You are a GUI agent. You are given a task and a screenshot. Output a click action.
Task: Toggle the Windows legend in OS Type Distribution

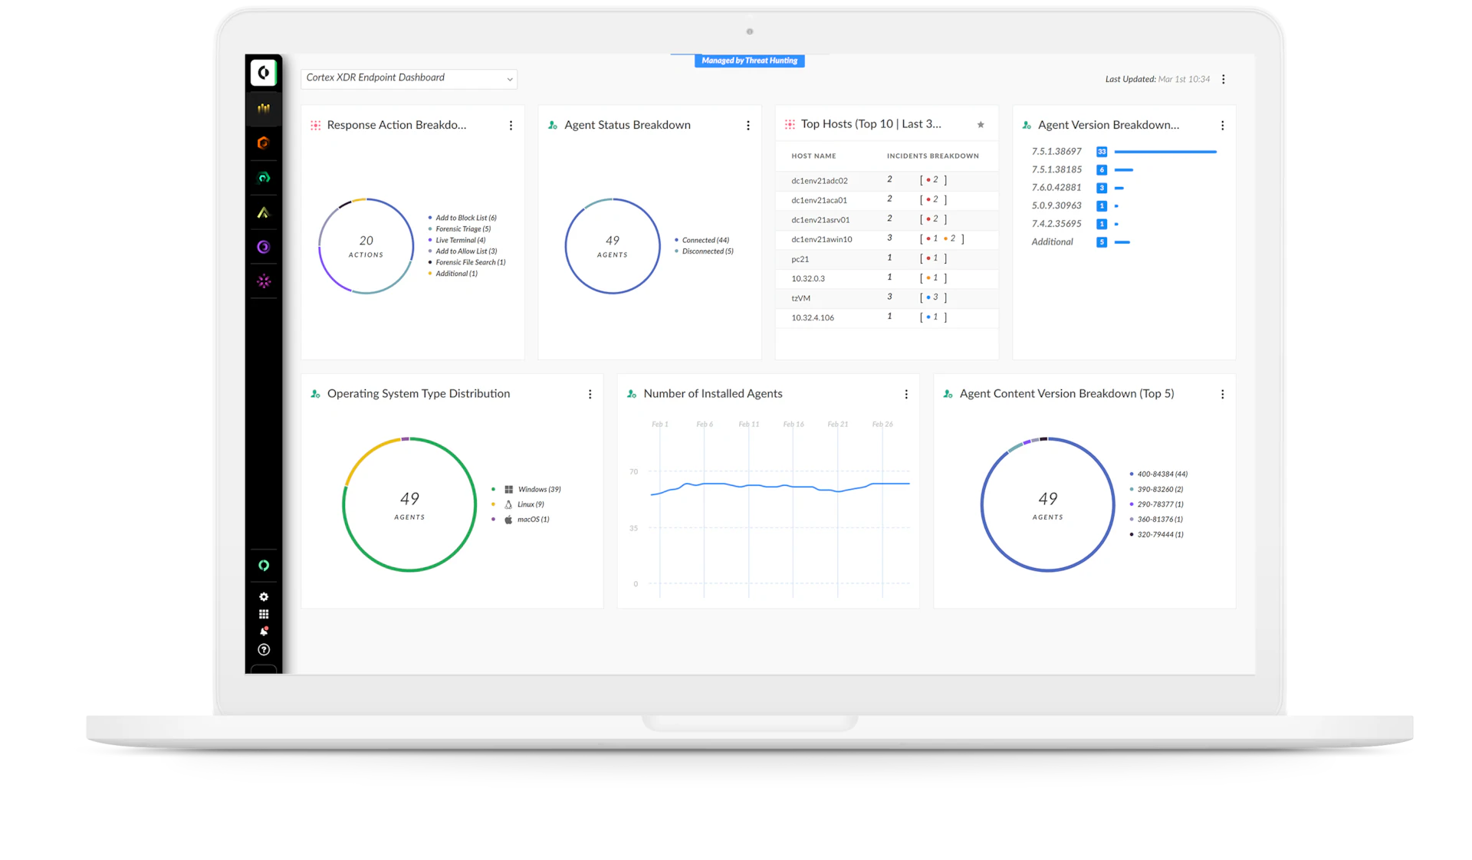(539, 489)
